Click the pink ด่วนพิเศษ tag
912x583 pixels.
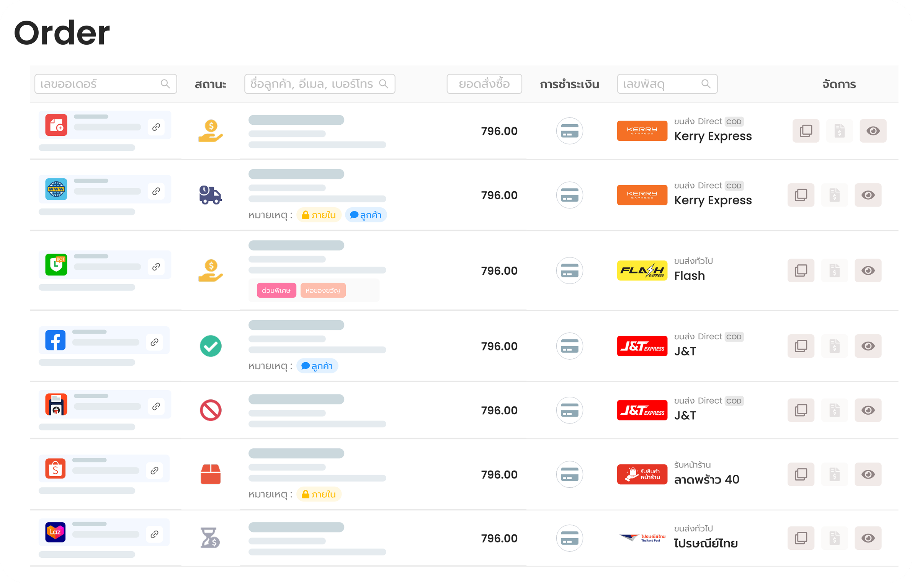[x=276, y=290]
